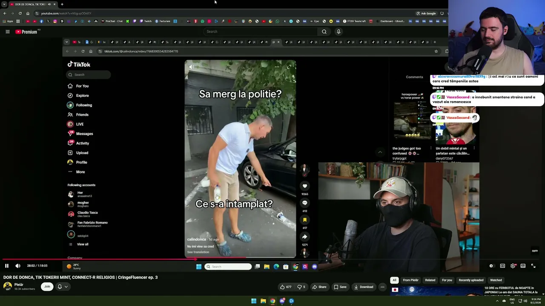
Task: Open the Chrome tab search dropdown
Action: pyautogui.click(x=4, y=4)
